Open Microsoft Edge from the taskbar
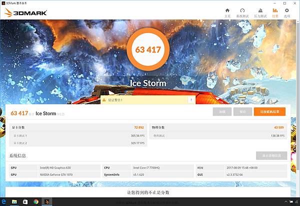Image resolution: width=300 pixels, height=206 pixels. [x=3, y=201]
